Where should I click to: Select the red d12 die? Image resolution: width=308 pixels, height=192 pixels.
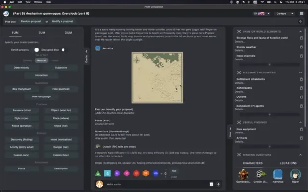(x=136, y=173)
